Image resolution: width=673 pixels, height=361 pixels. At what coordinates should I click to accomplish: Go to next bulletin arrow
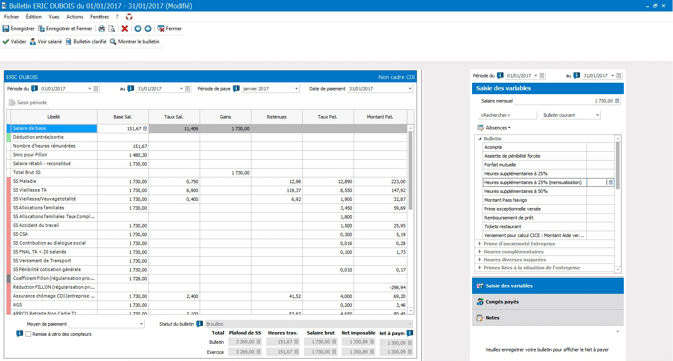pyautogui.click(x=148, y=29)
